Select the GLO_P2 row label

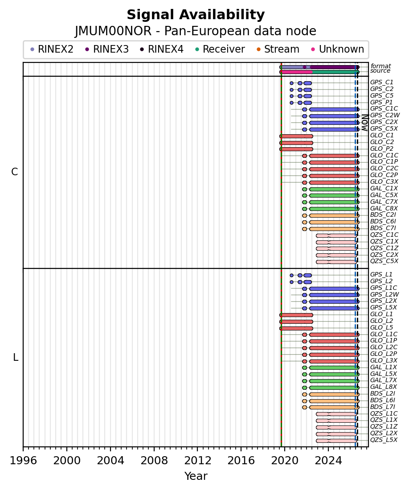(382, 149)
